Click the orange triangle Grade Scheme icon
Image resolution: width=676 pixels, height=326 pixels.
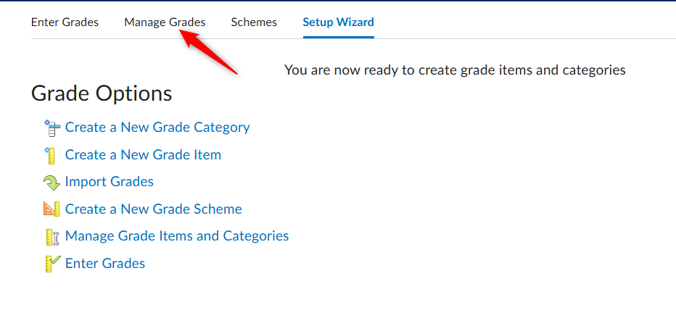[x=51, y=209]
